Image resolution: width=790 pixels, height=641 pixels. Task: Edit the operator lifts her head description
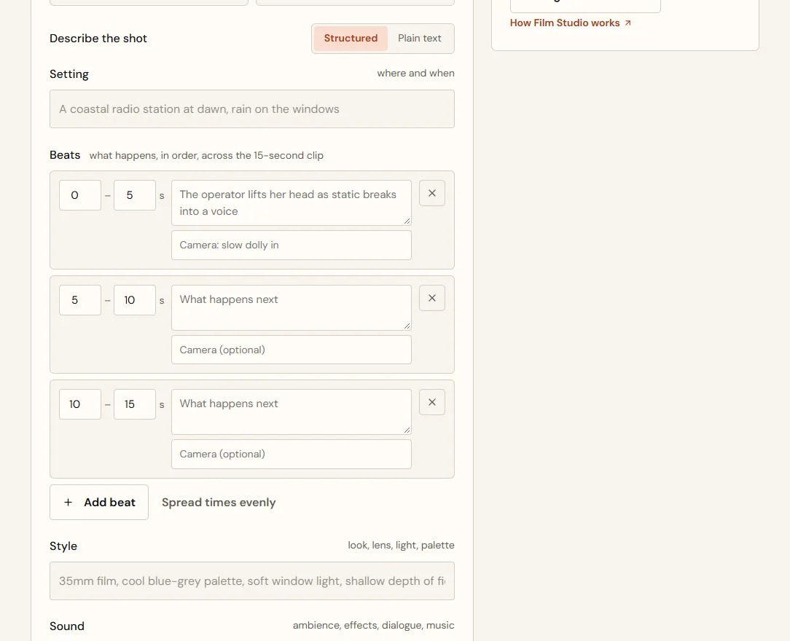tap(292, 203)
